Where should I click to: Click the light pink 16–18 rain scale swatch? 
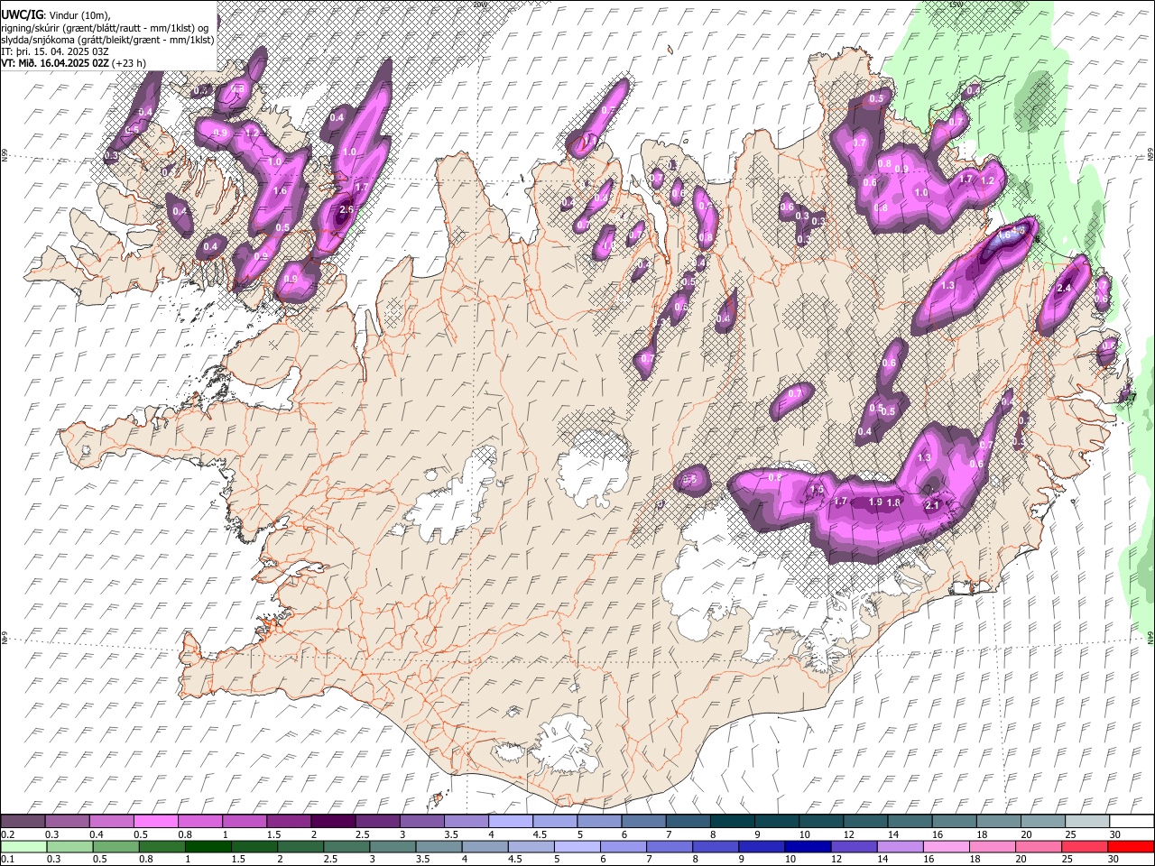tap(946, 846)
